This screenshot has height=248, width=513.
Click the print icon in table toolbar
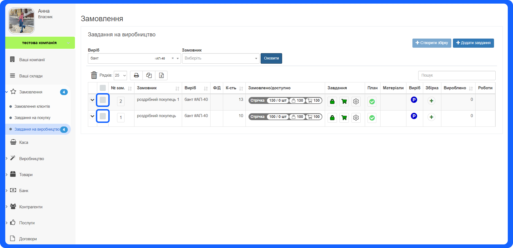click(136, 76)
